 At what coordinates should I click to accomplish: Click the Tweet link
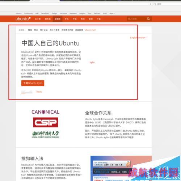pyautogui.click(x=38, y=92)
